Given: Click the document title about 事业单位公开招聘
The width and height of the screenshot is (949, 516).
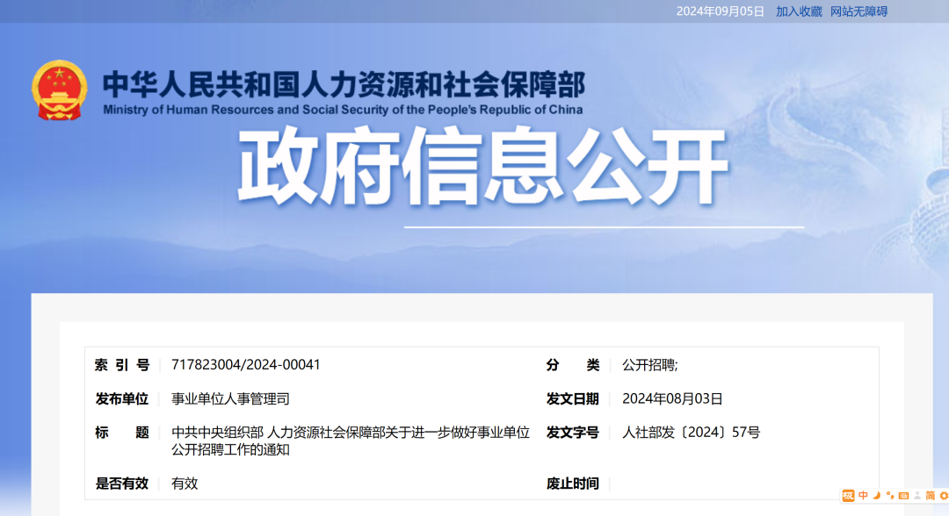Looking at the screenshot, I should click(350, 441).
